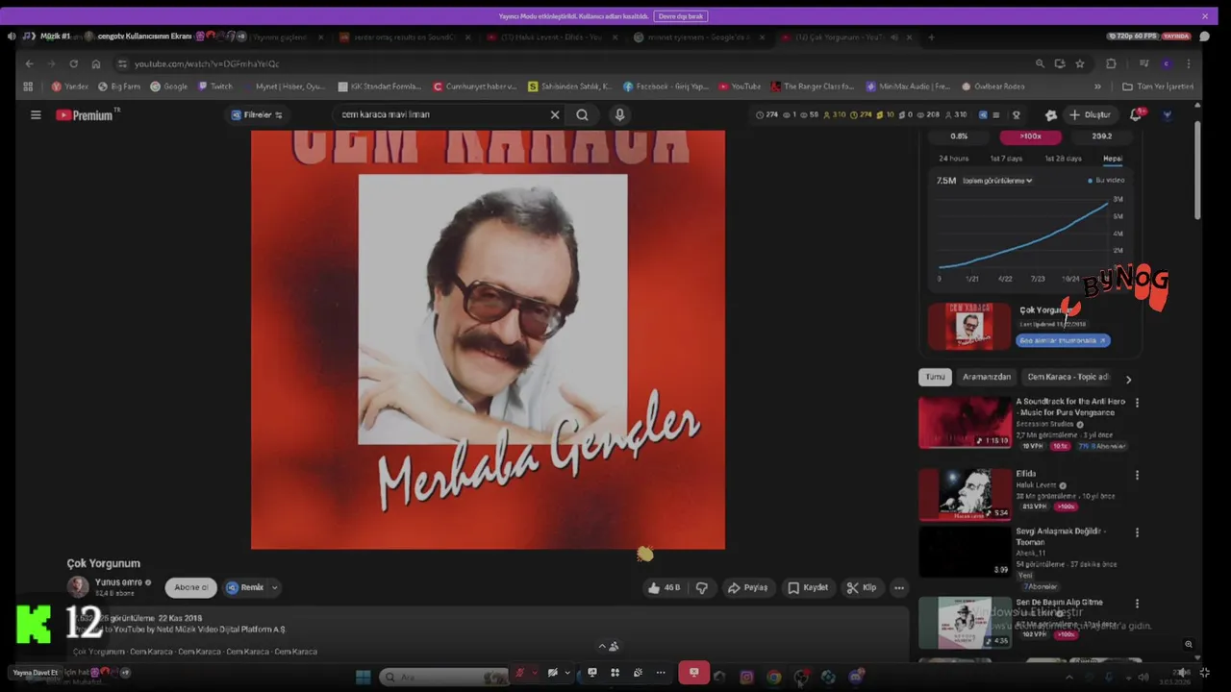Click red screen-share stop button in stream bar

coord(693,672)
